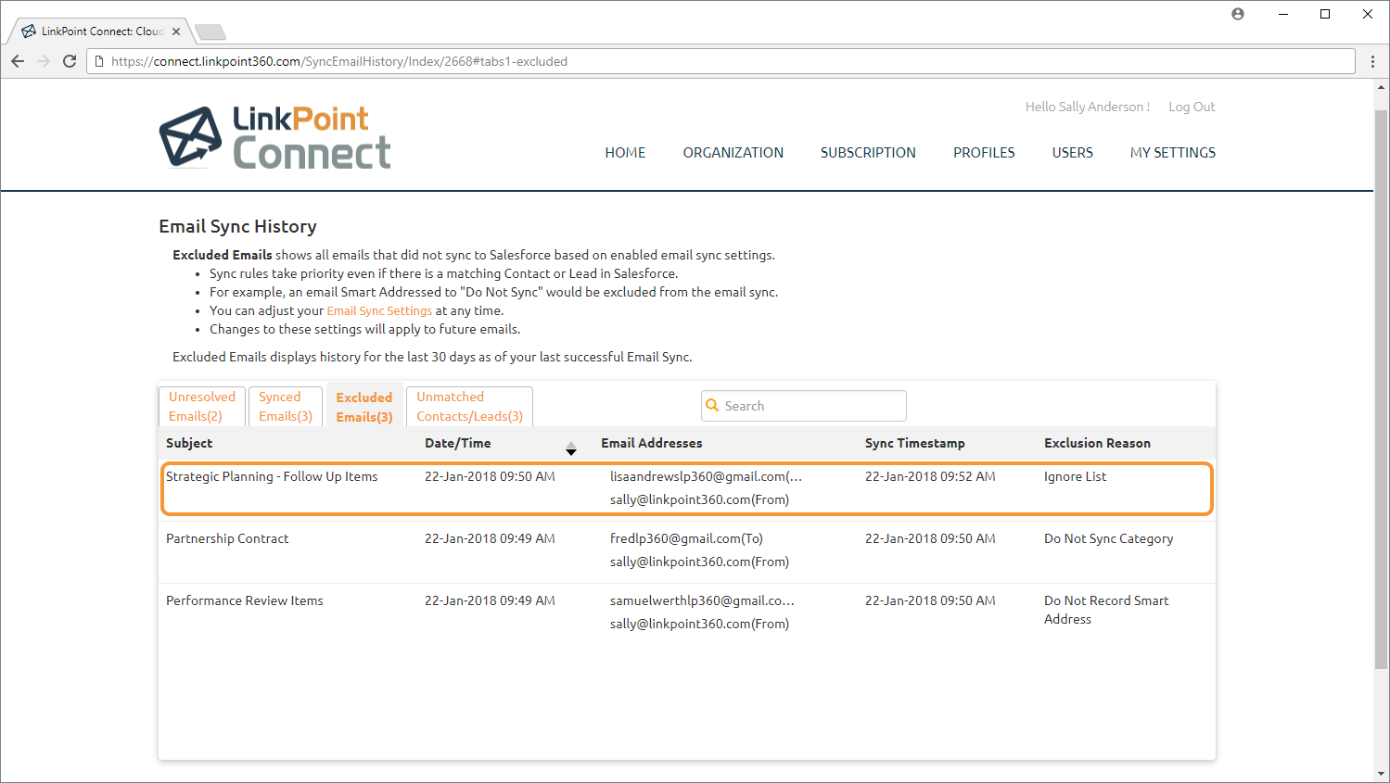Open a new tab button
The width and height of the screenshot is (1390, 783).
pyautogui.click(x=210, y=32)
